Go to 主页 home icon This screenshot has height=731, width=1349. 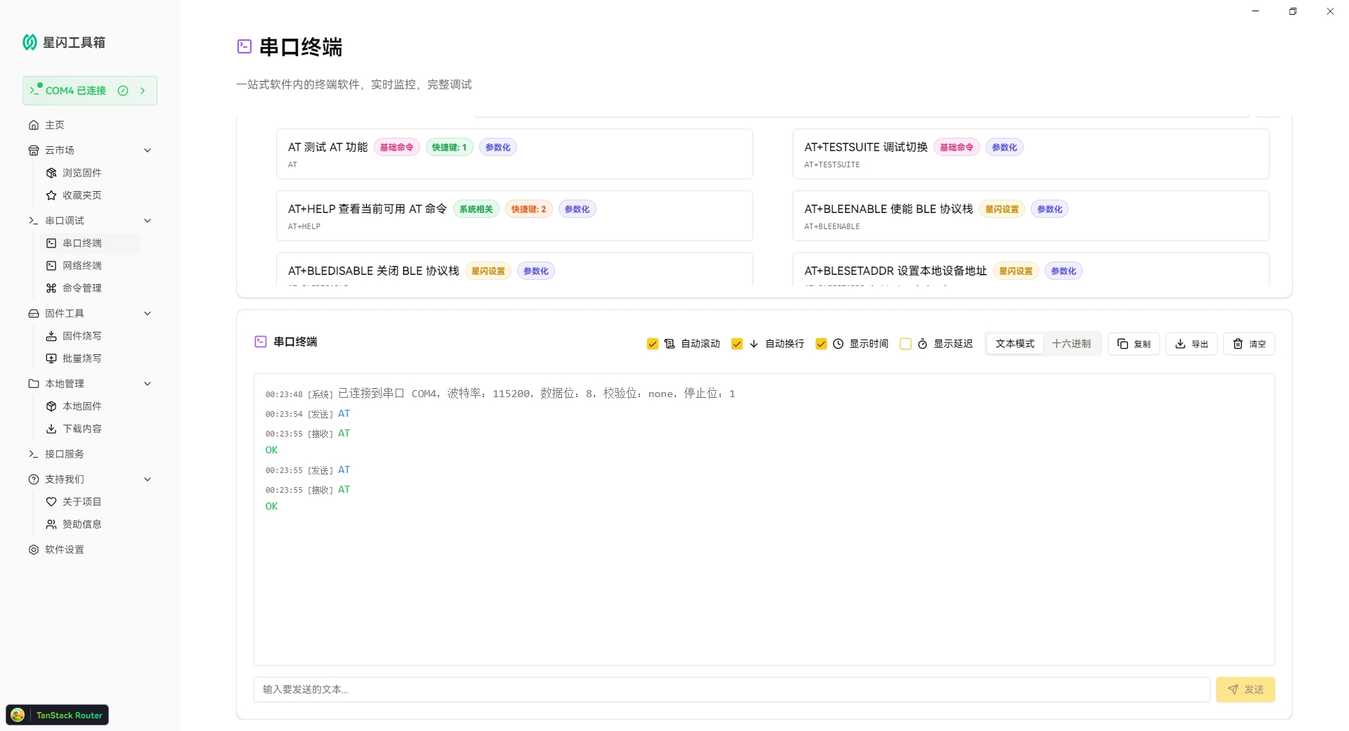(34, 125)
